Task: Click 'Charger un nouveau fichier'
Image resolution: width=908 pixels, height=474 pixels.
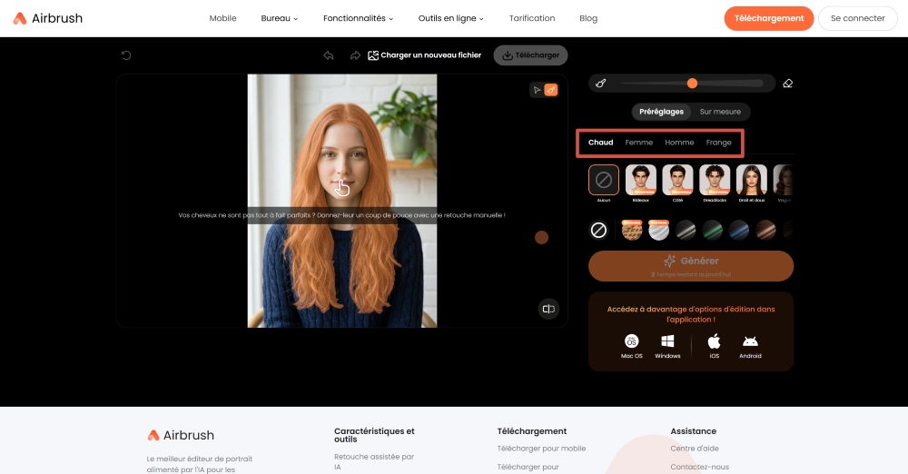Action: click(x=424, y=55)
